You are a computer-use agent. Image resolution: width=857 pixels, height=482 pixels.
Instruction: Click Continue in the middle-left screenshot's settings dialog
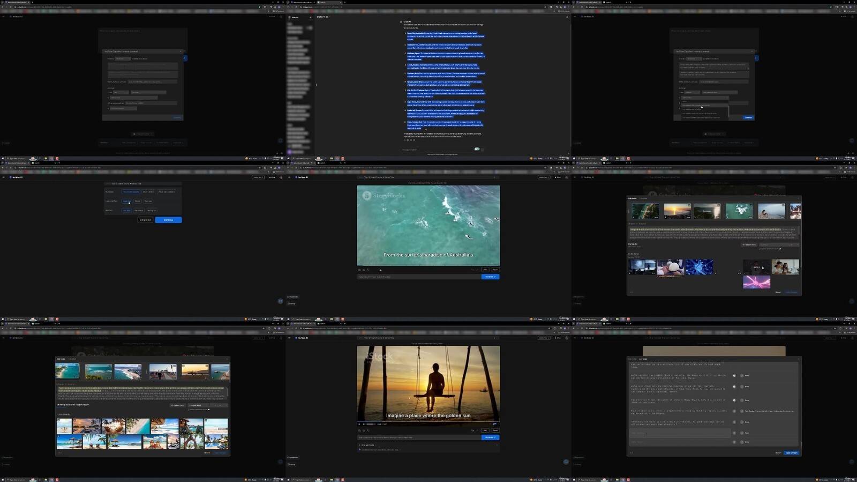168,220
